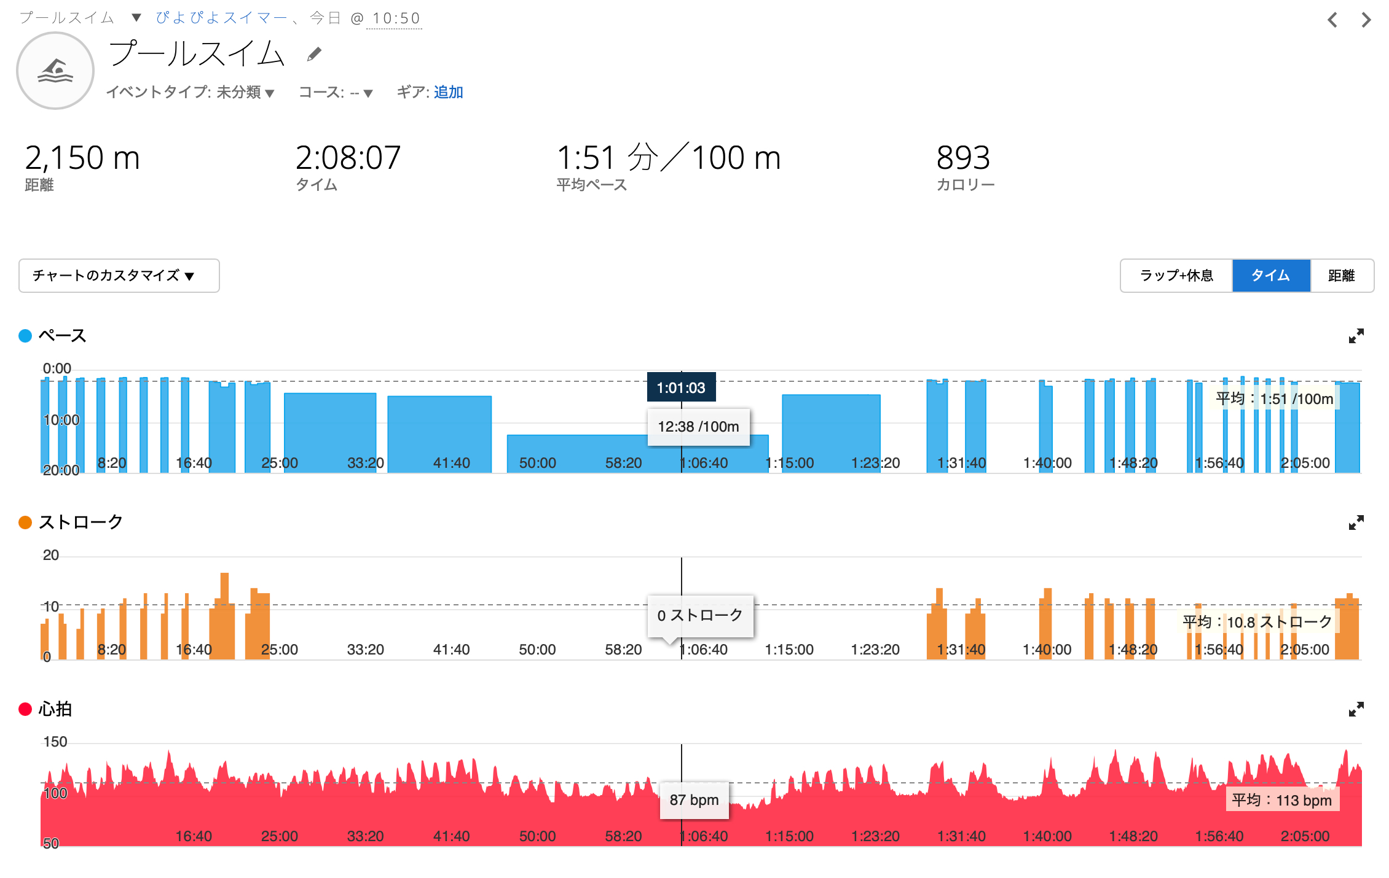Click 追加 to add gear
This screenshot has height=878, width=1389.
tap(448, 92)
